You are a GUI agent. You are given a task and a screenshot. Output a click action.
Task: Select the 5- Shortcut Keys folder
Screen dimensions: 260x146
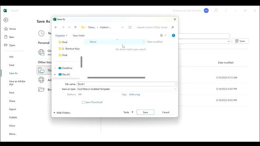[x=69, y=49]
